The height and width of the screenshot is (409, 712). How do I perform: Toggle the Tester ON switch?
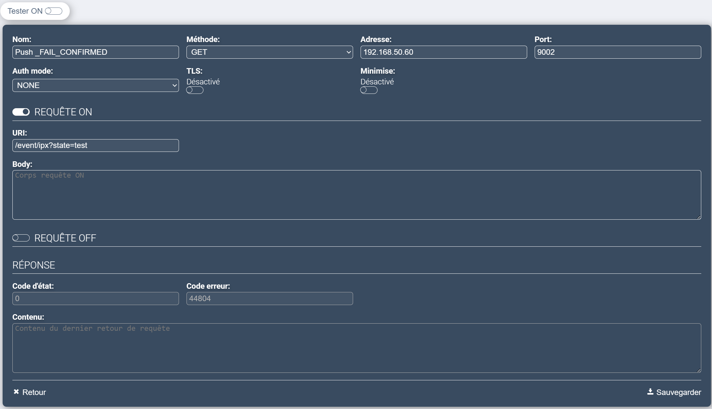[53, 11]
